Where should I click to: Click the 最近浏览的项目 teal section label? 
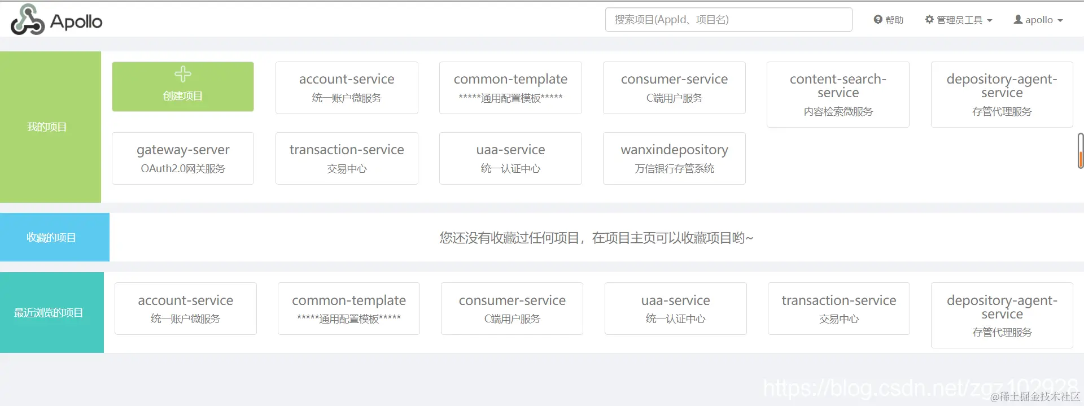[x=51, y=312]
